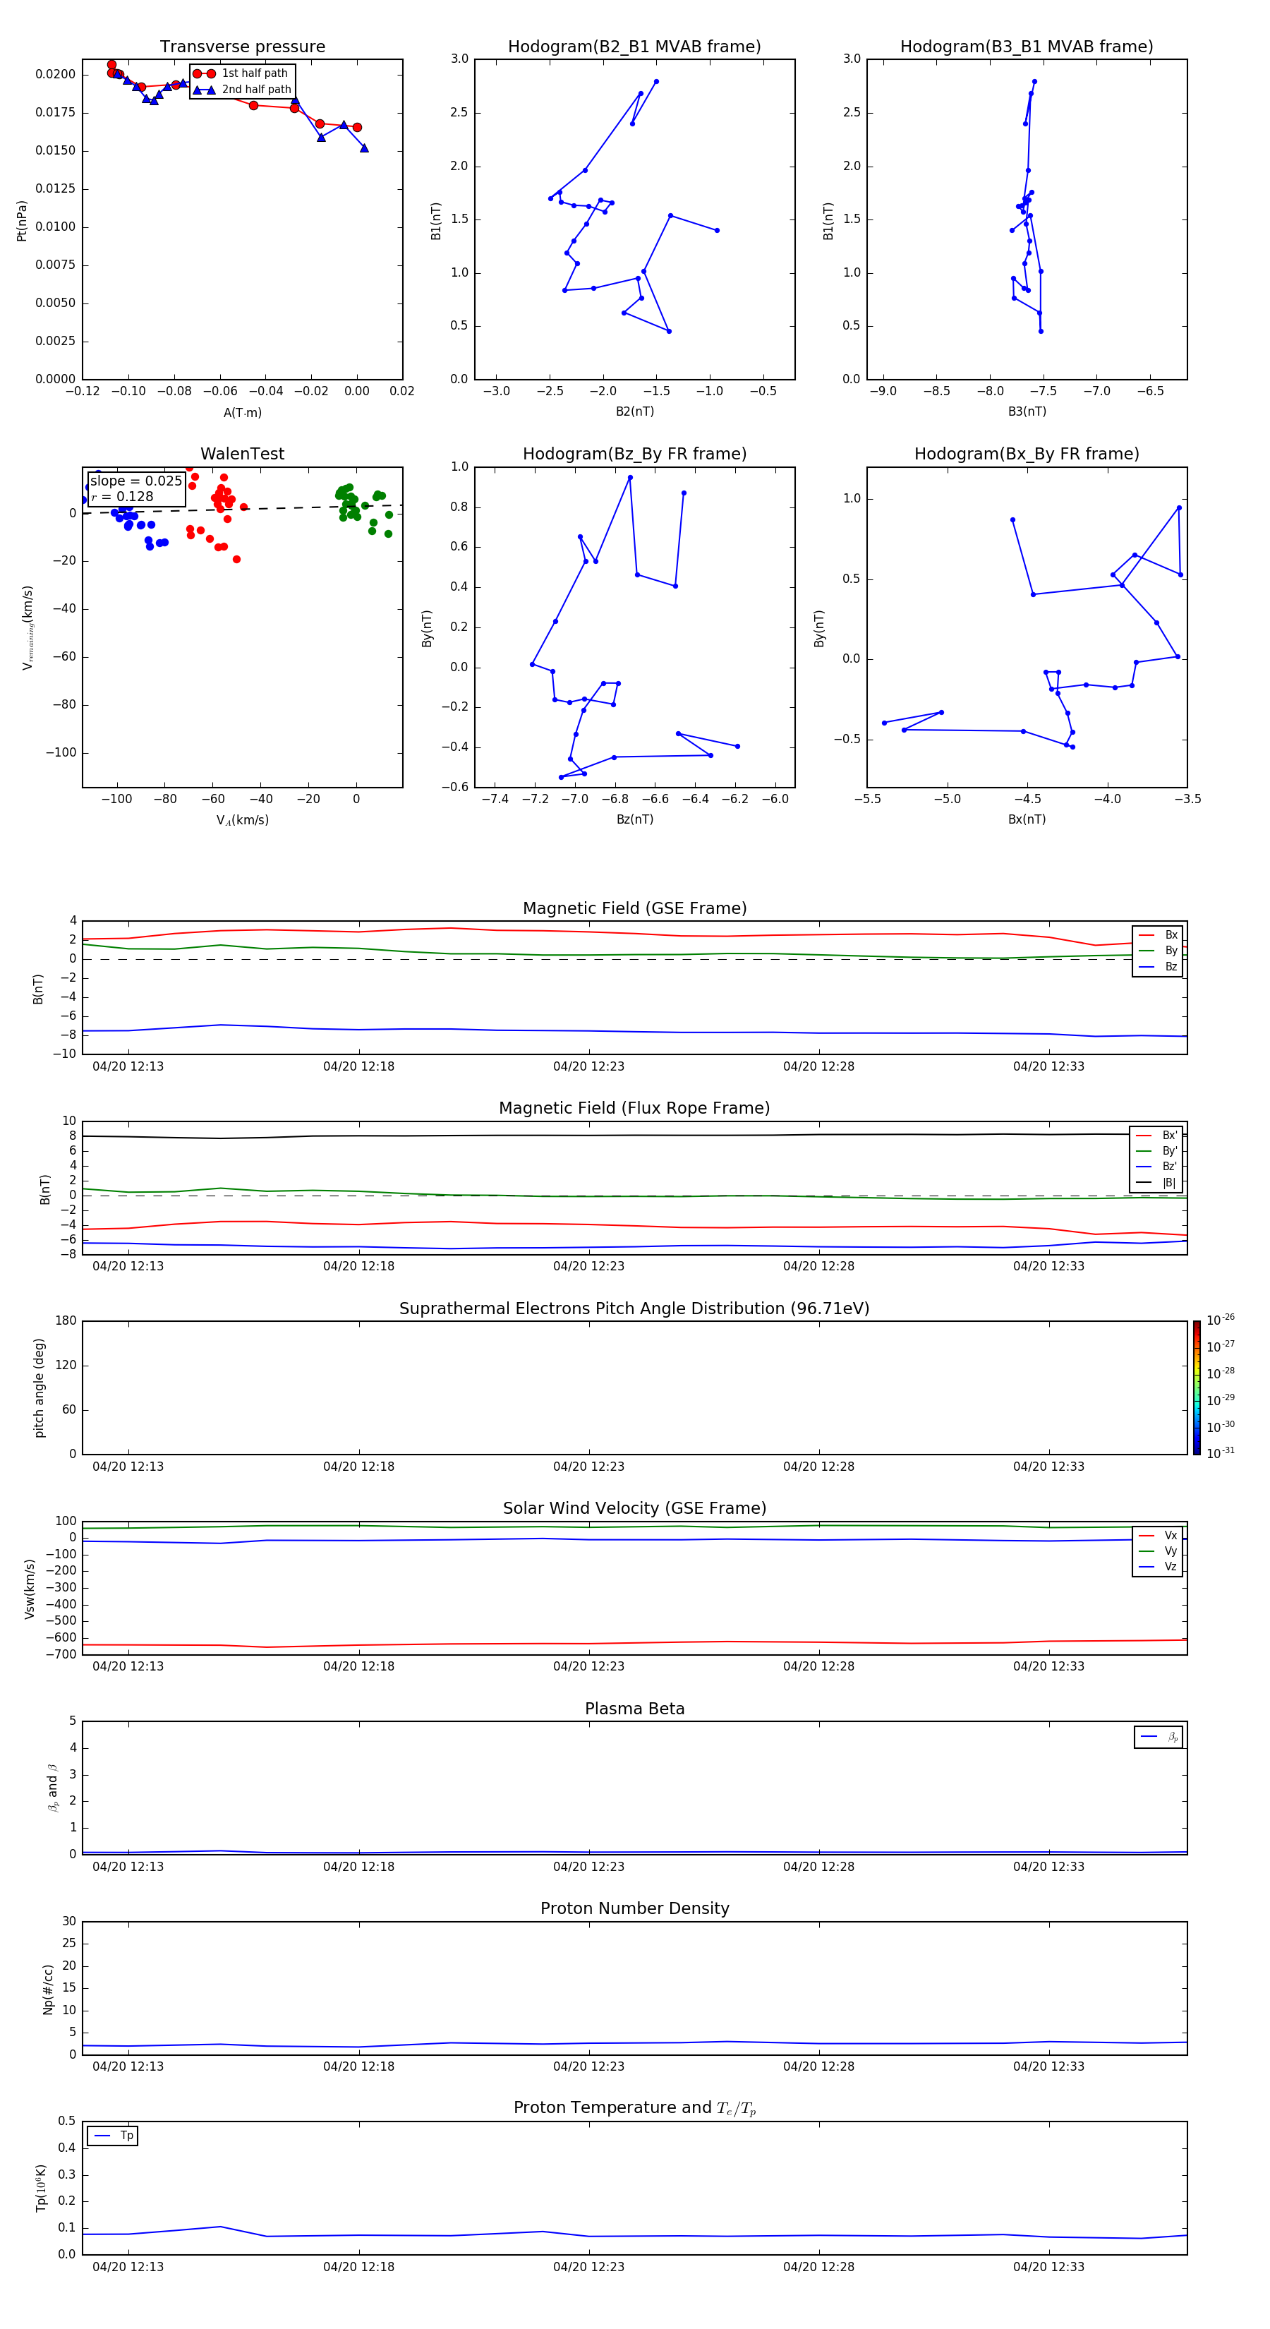Click the 'B2(nT)' x-axis label
The height and width of the screenshot is (2329, 1270).
tap(634, 411)
